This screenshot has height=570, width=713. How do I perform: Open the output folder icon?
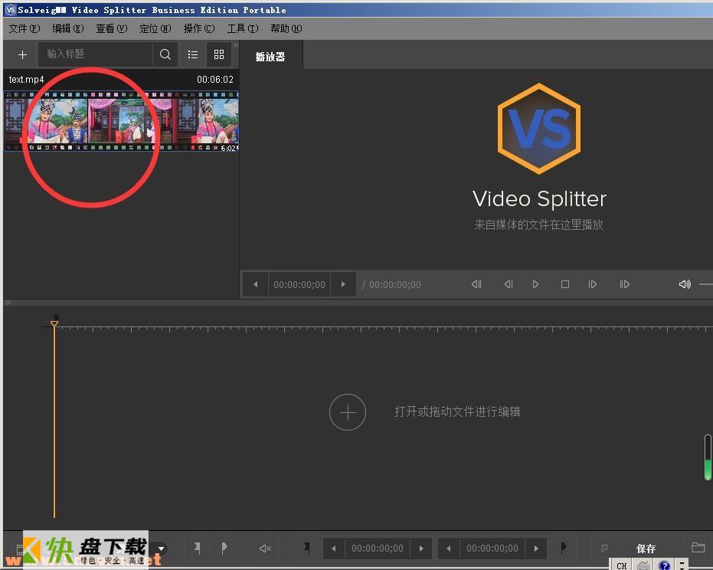click(698, 547)
